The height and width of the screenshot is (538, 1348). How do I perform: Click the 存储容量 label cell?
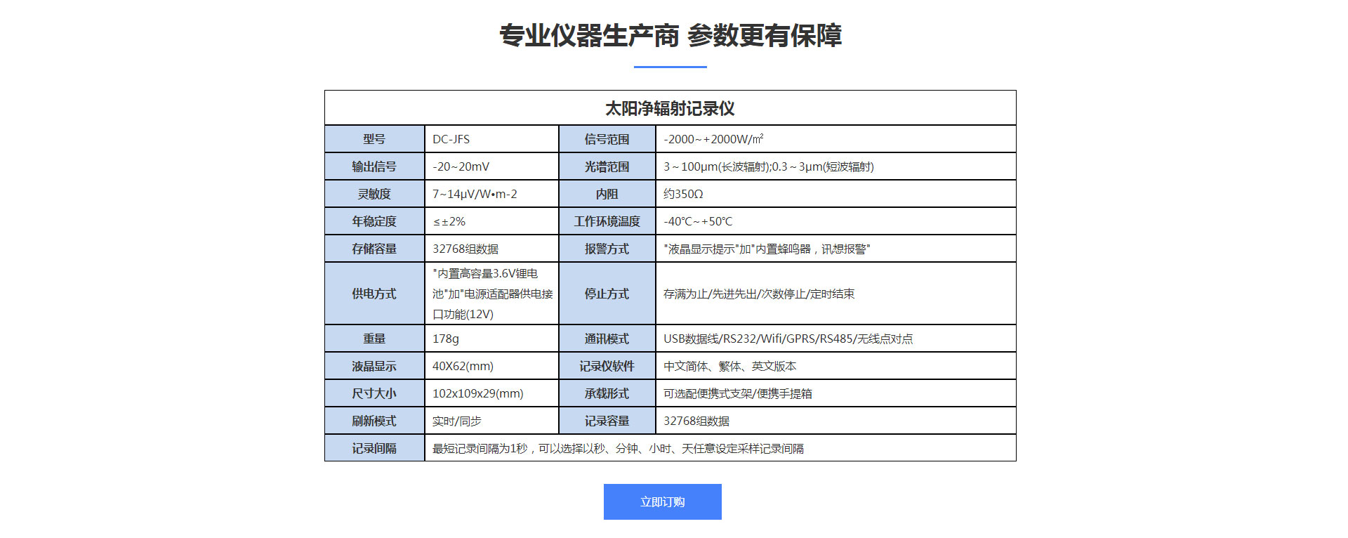(x=374, y=249)
